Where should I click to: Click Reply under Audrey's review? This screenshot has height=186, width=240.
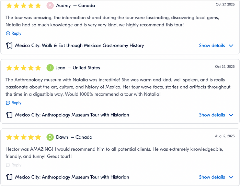[16, 34]
